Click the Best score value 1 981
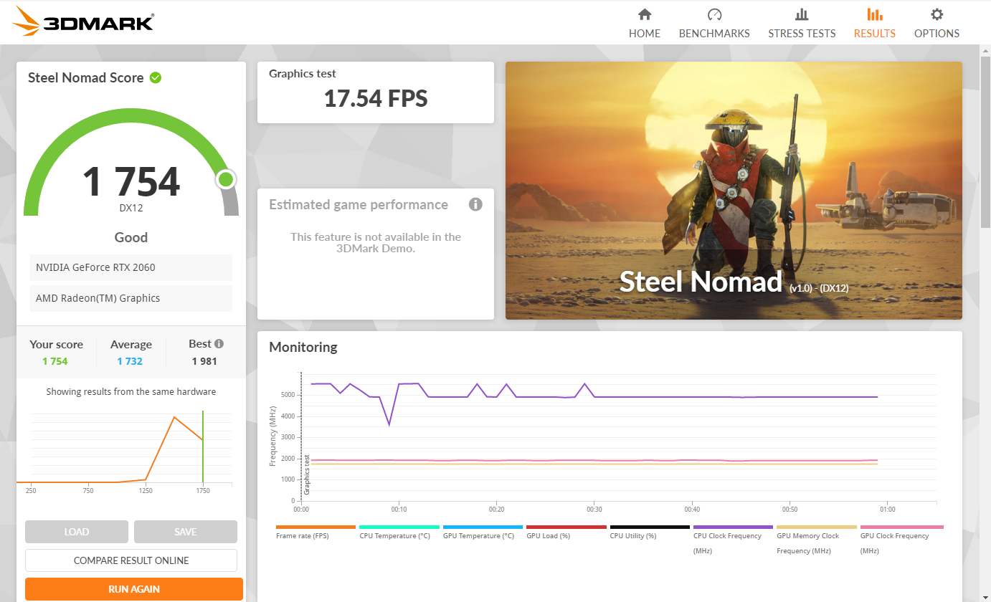 click(204, 361)
